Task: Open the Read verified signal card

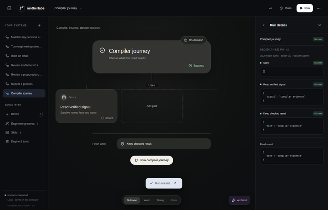Action: click(x=87, y=106)
